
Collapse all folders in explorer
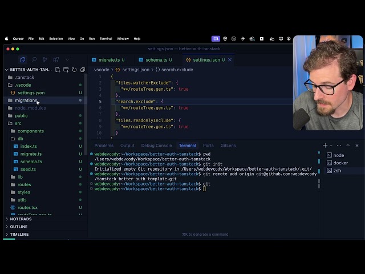(83, 70)
